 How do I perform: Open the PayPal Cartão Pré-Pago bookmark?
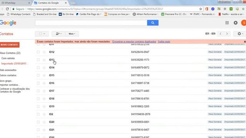click(x=88, y=14)
